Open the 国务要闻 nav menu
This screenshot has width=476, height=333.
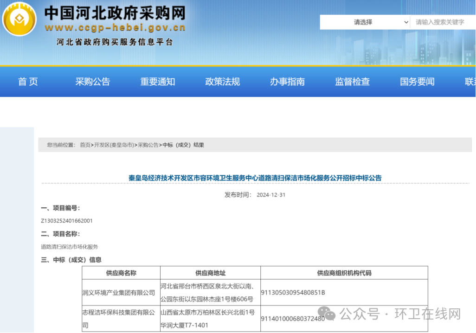tap(418, 82)
